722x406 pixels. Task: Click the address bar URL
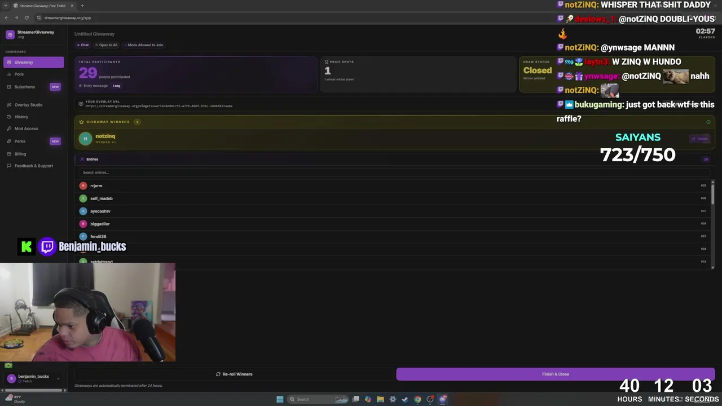(68, 18)
